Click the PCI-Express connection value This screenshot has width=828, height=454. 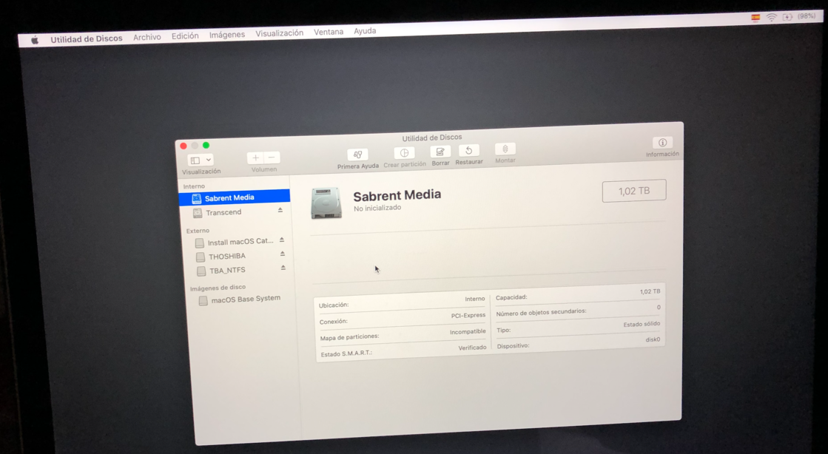pyautogui.click(x=468, y=315)
